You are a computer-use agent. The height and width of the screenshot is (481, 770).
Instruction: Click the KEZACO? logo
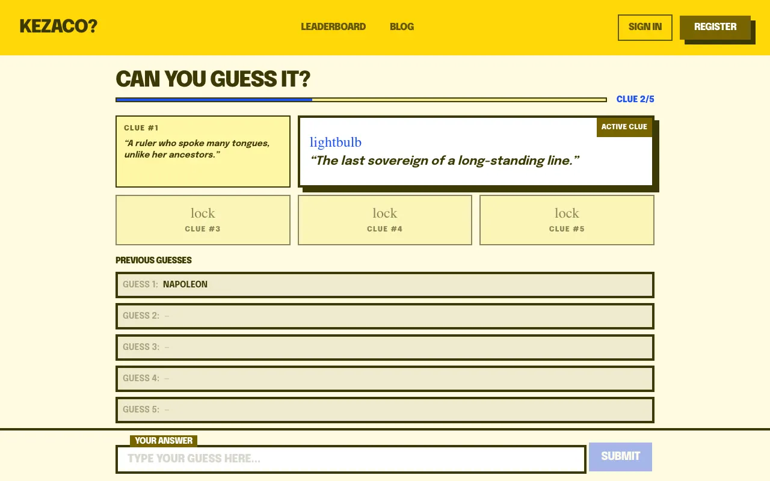58,26
